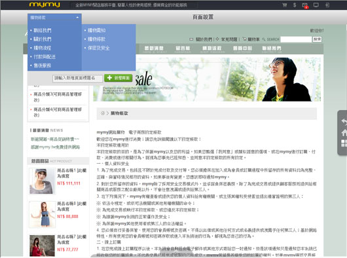Image resolution: width=347 pixels, height=258 pixels.
Task: Open 關於我們 link in site header
Action: (x=204, y=39)
